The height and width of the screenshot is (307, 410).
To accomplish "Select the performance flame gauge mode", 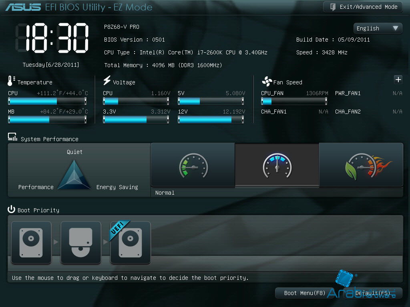I will click(361, 165).
